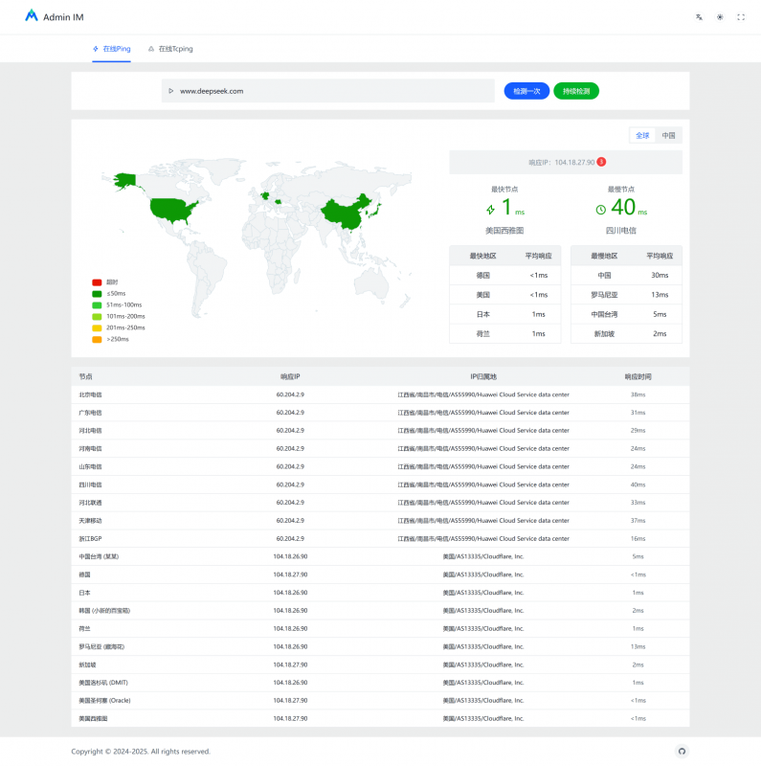This screenshot has height=766, width=761.
Task: Click the lightning icon at fastest node
Action: (491, 210)
